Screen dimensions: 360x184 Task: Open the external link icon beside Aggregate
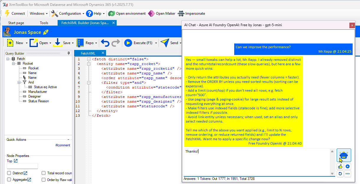pyautogui.click(x=29, y=180)
